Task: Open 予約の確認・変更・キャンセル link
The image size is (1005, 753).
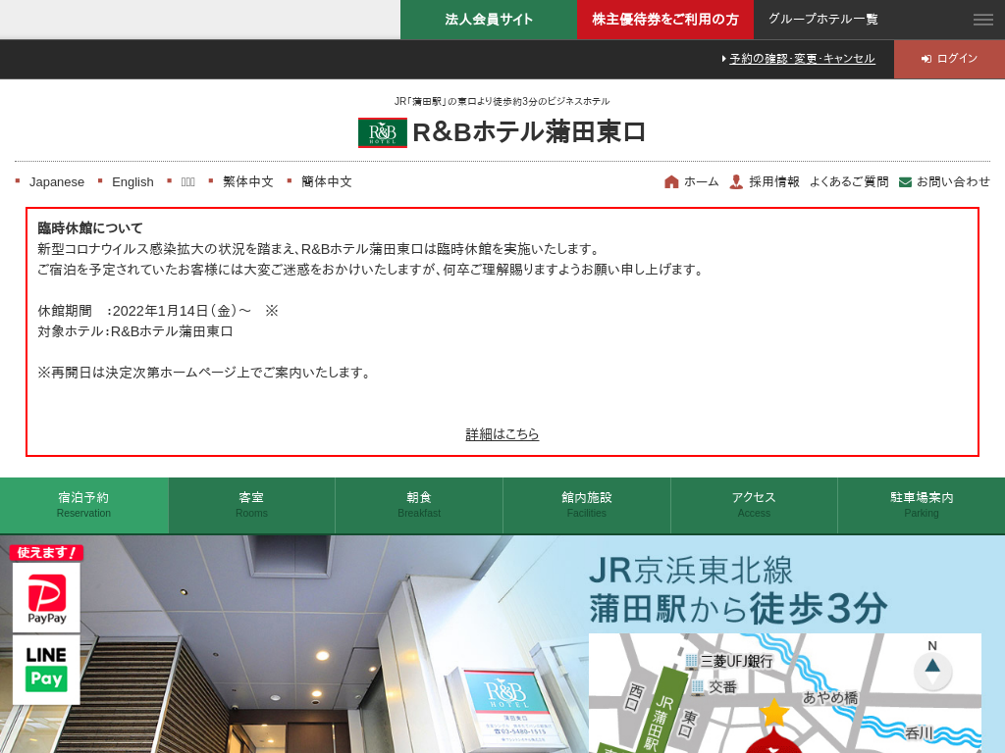Action: pyautogui.click(x=802, y=59)
